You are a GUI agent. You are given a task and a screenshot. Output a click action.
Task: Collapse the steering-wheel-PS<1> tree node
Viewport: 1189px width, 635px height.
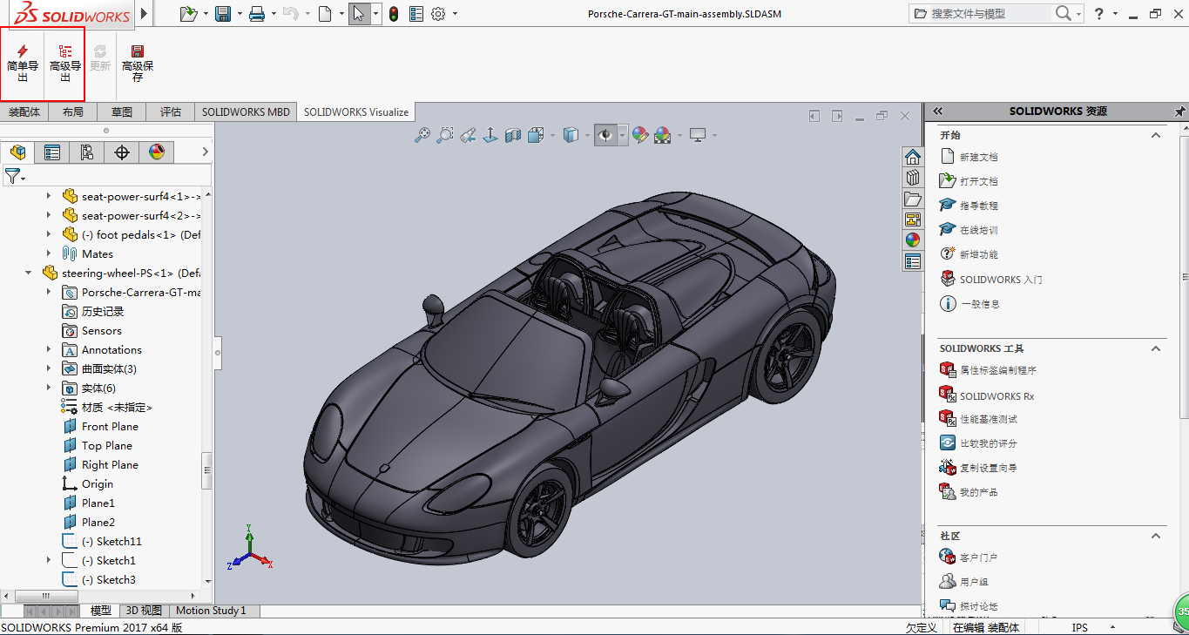[x=29, y=273]
